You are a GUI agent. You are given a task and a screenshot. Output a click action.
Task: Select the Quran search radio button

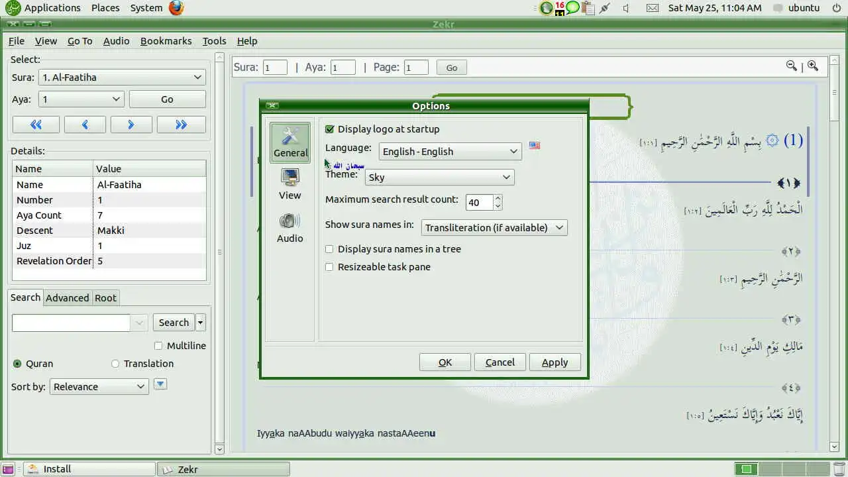(17, 364)
